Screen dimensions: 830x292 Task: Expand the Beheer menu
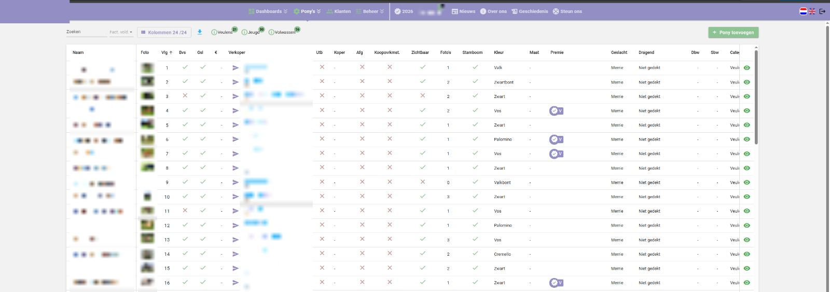tap(370, 11)
